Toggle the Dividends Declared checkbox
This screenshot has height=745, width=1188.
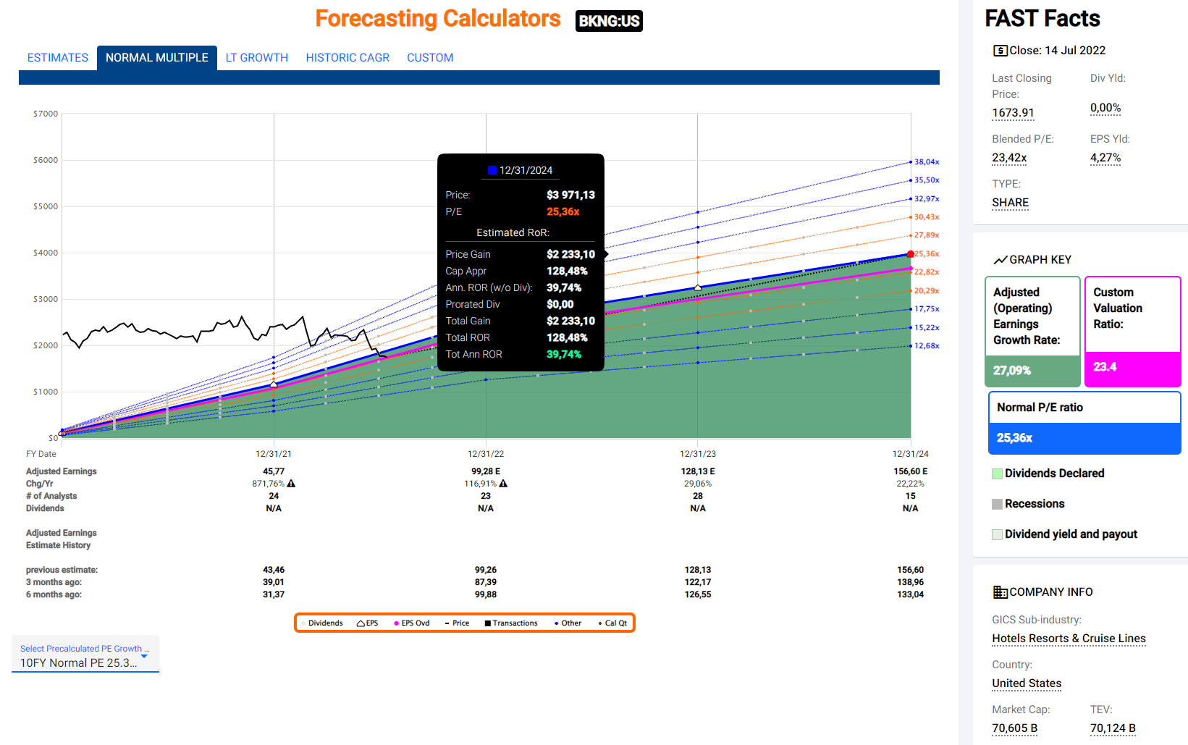[997, 473]
